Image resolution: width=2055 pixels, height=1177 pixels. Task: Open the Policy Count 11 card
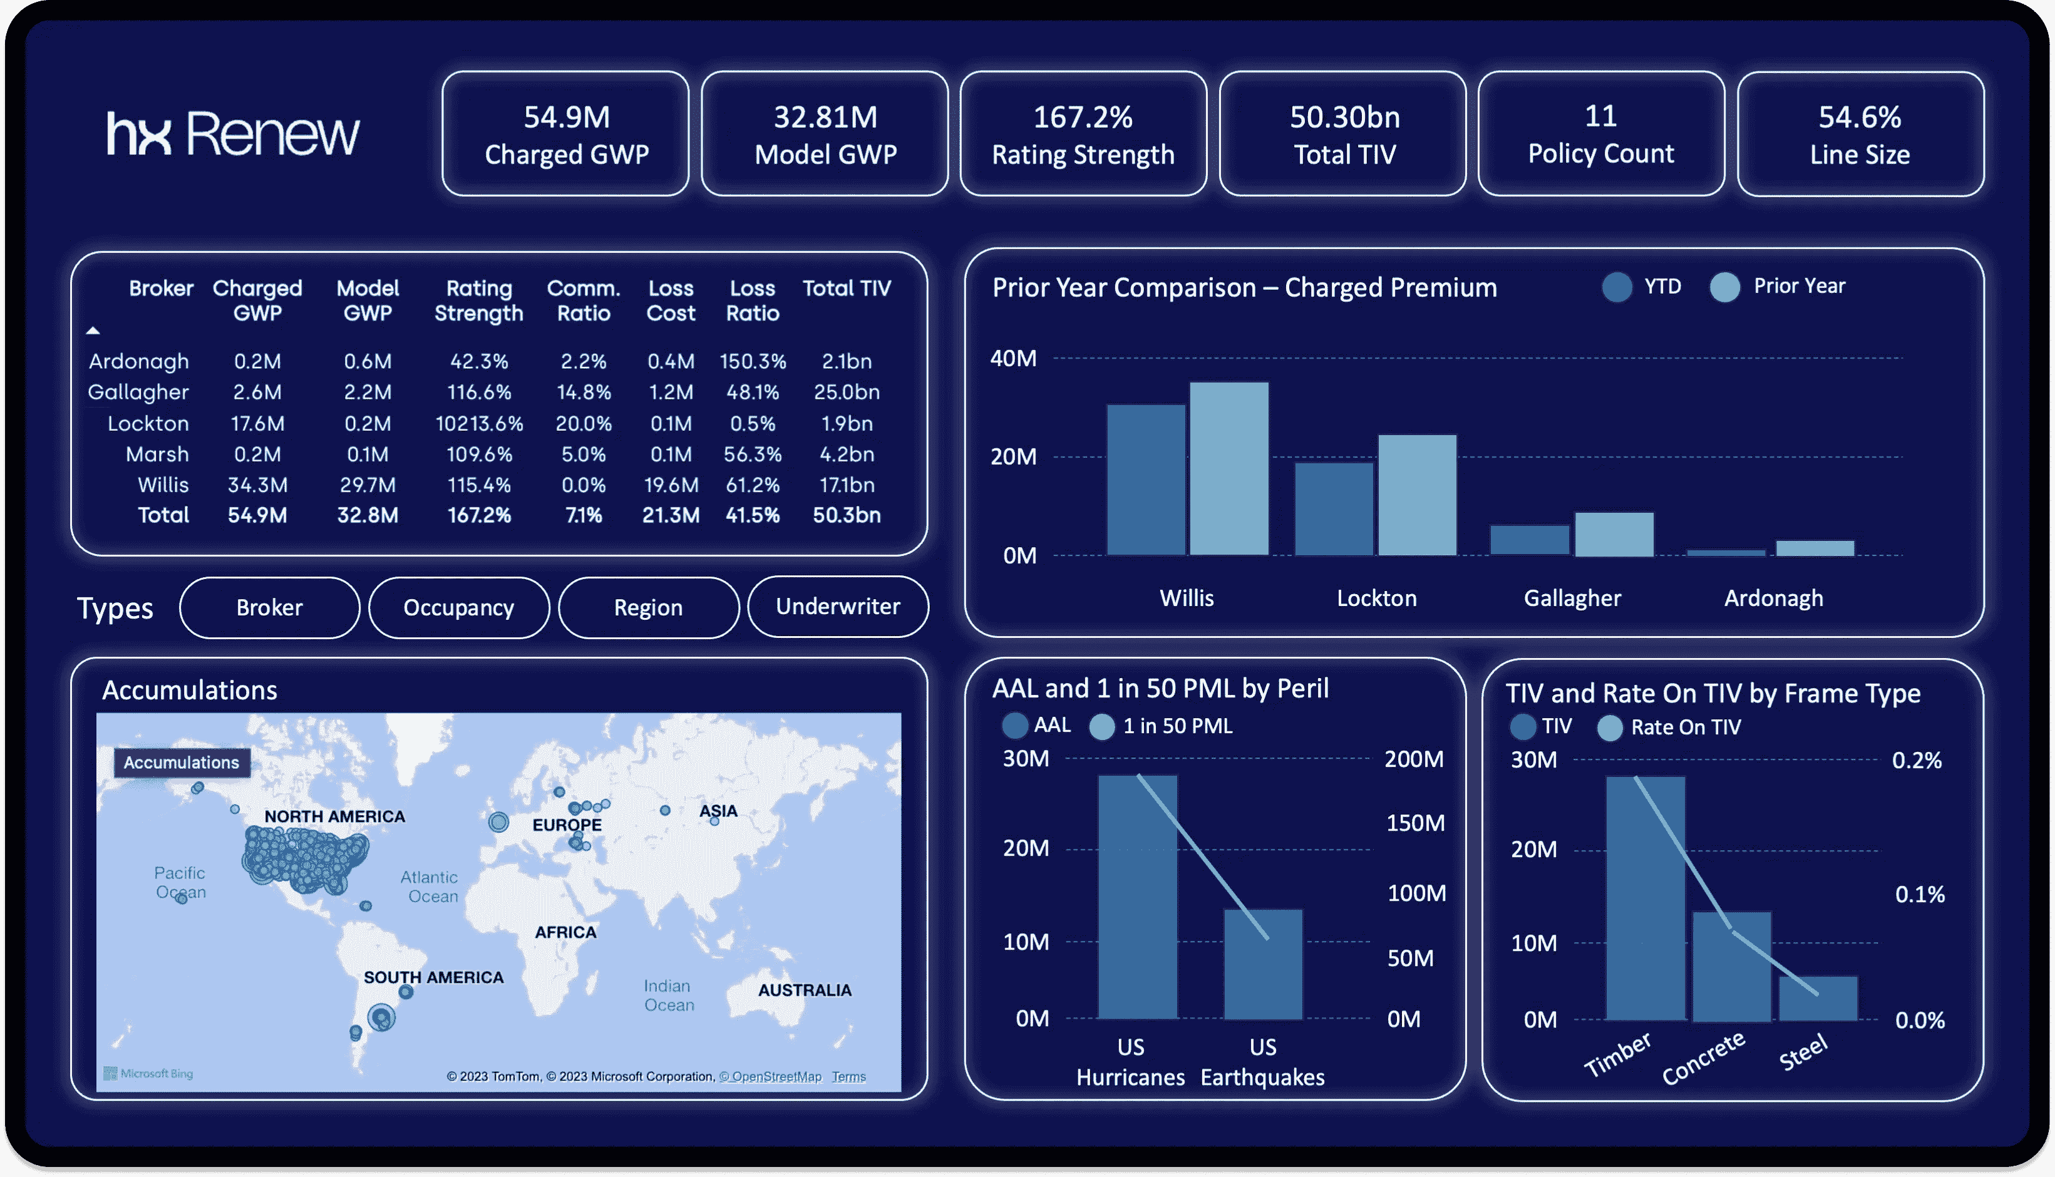pyautogui.click(x=1602, y=134)
